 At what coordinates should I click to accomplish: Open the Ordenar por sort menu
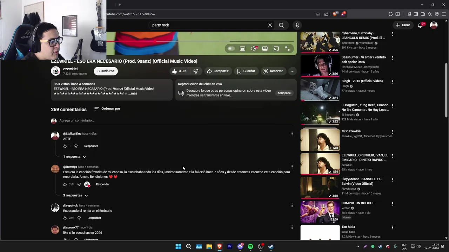[x=107, y=109]
